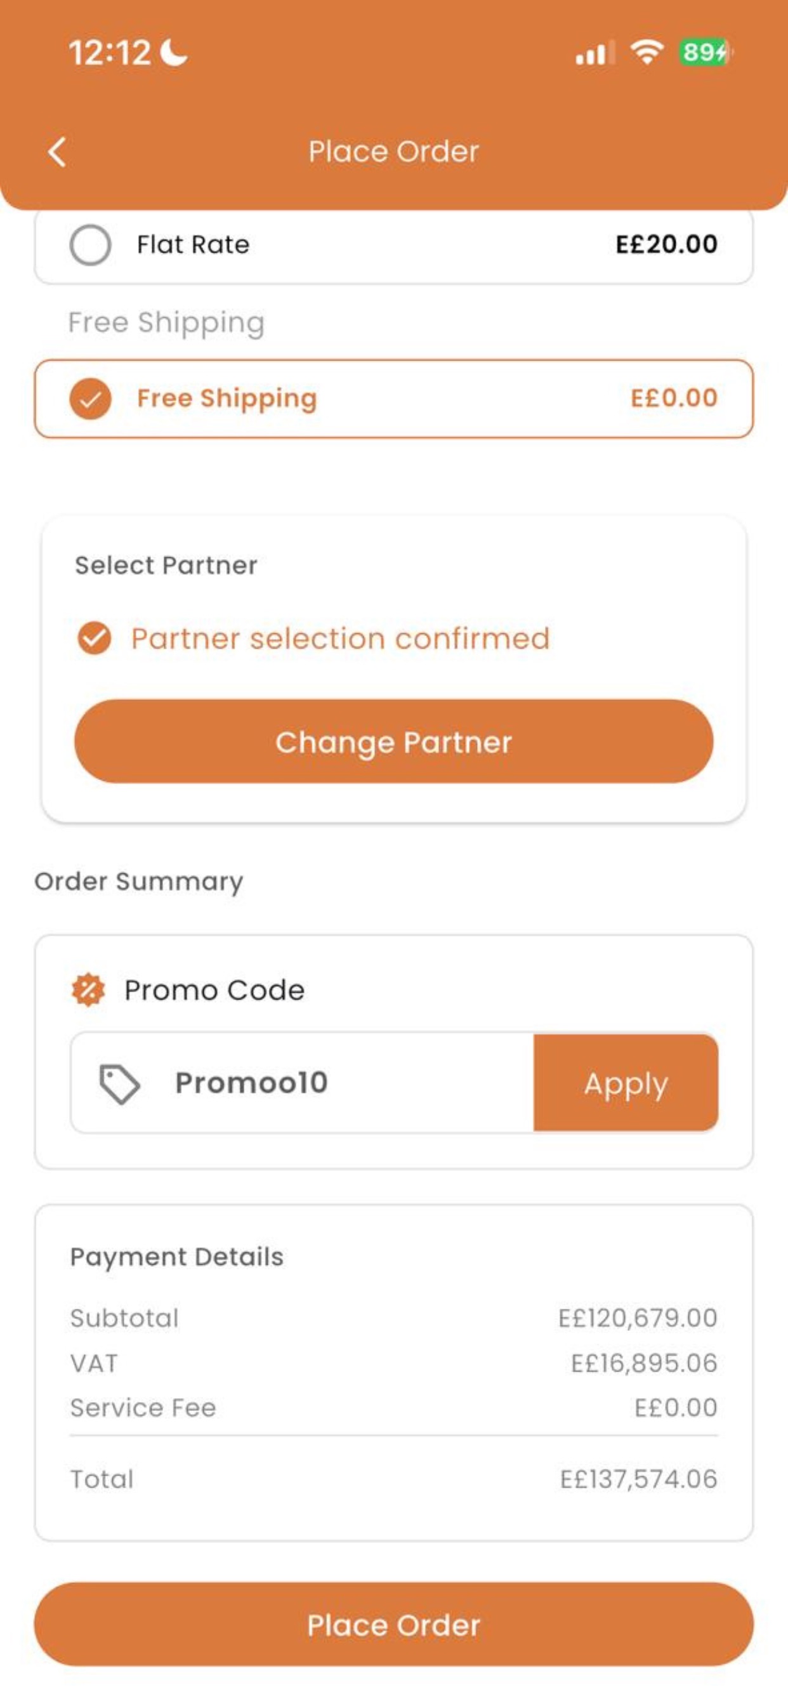Viewport: 788px width, 1706px height.
Task: Click the Free Shipping E£0.00 price
Action: pos(673,398)
